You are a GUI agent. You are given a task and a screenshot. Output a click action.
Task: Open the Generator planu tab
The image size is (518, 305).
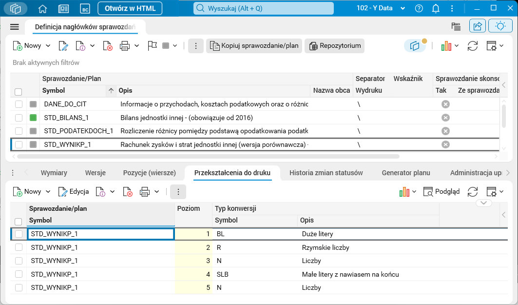tap(406, 173)
